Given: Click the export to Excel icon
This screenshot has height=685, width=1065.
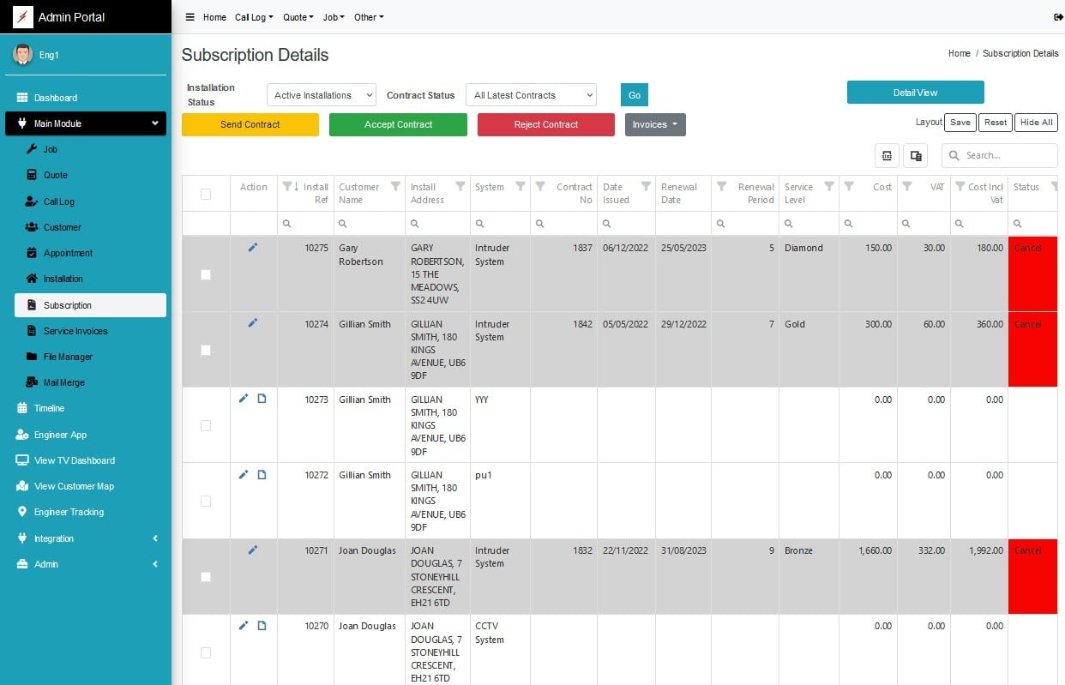Looking at the screenshot, I should coord(887,156).
